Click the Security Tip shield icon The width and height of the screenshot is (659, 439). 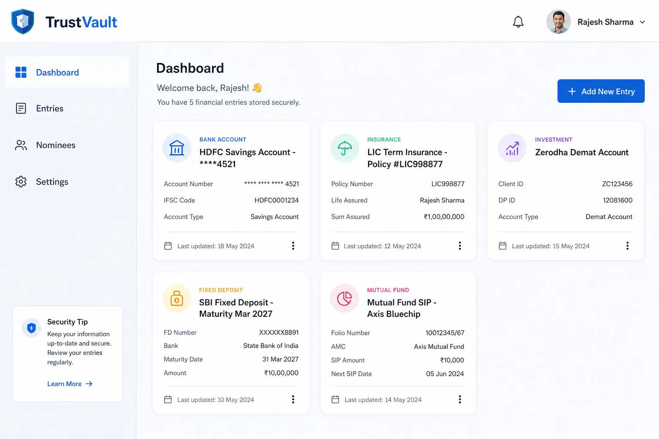(x=31, y=328)
